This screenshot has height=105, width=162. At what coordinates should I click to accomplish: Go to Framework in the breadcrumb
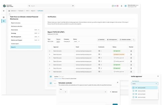click(x=21, y=11)
